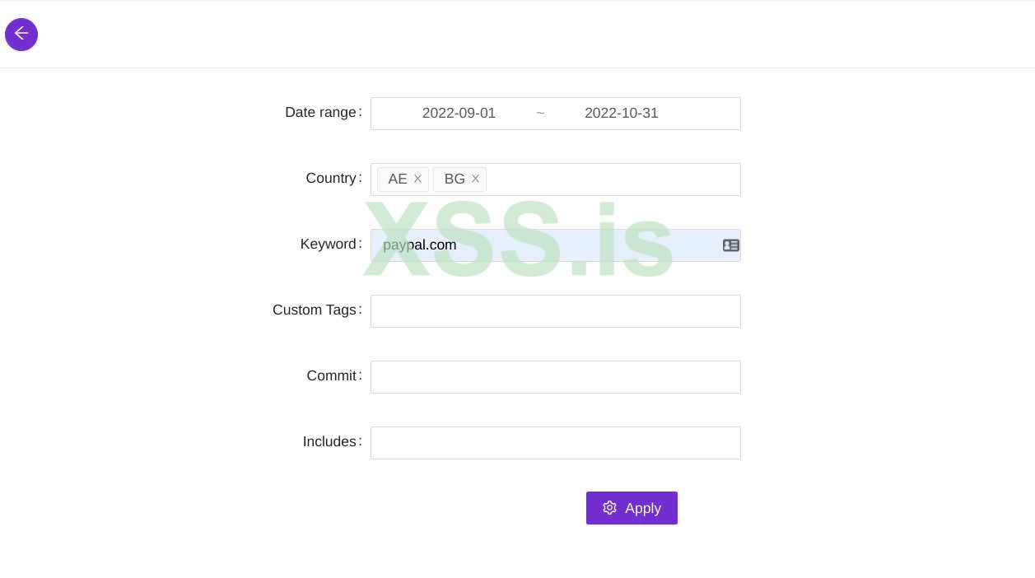Open the end date 2022-10-31 picker
Viewport: 1035px width, 578px height.
(621, 114)
